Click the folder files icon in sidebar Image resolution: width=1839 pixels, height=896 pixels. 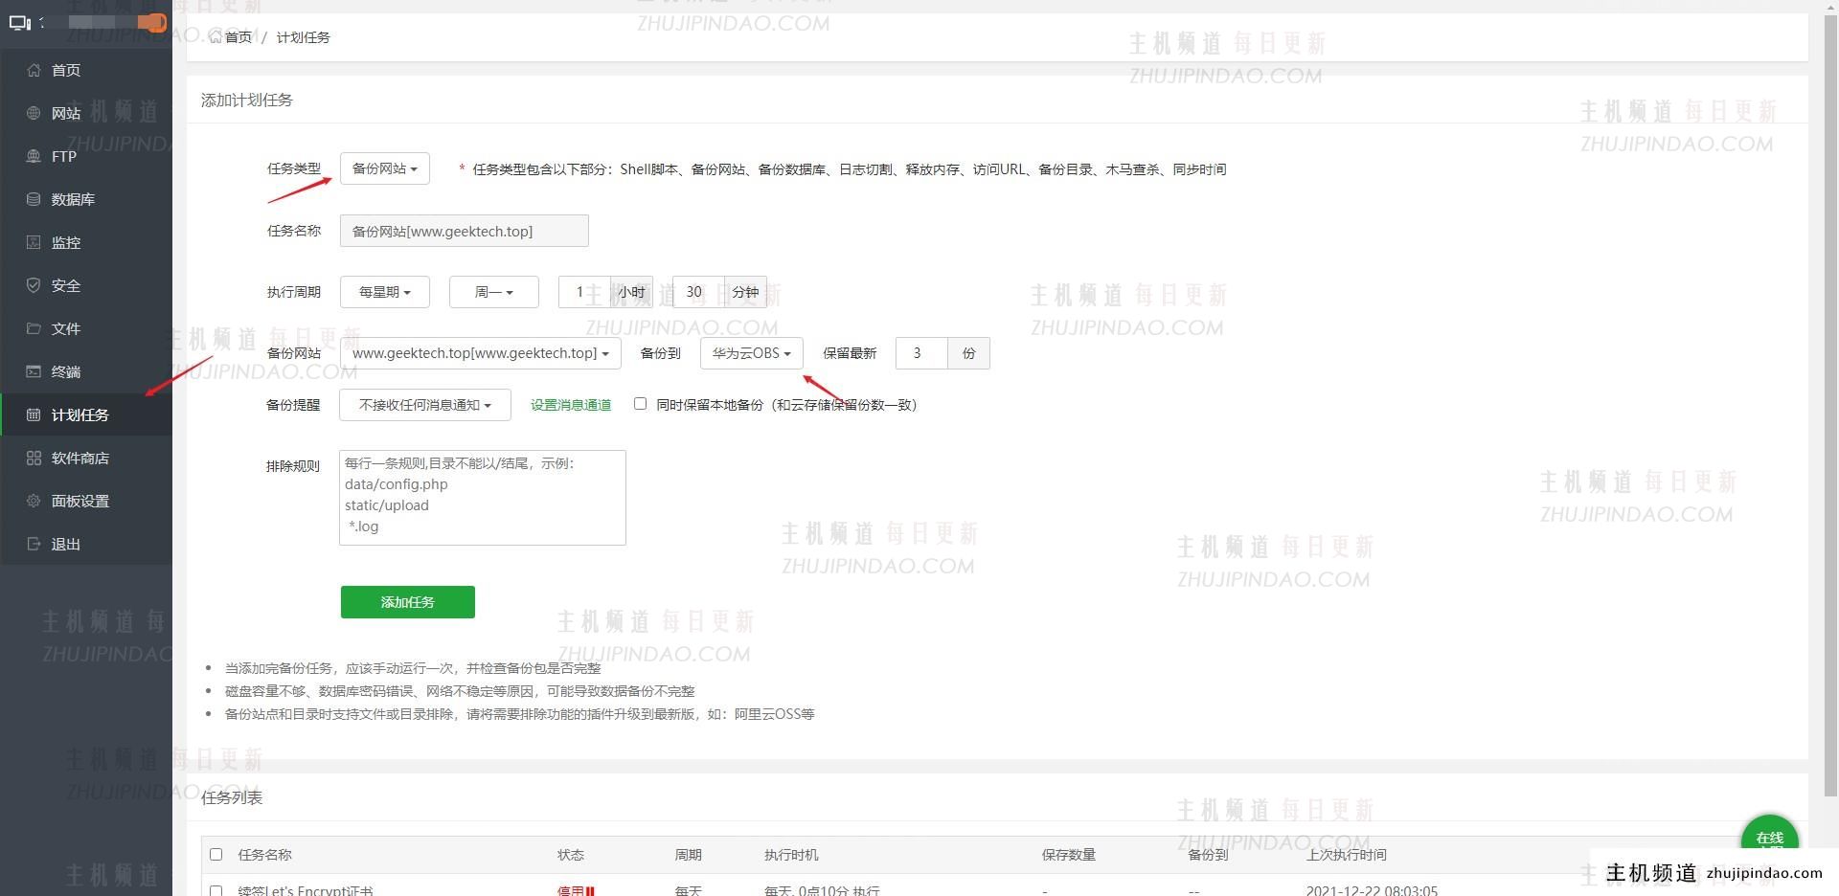pos(34,328)
